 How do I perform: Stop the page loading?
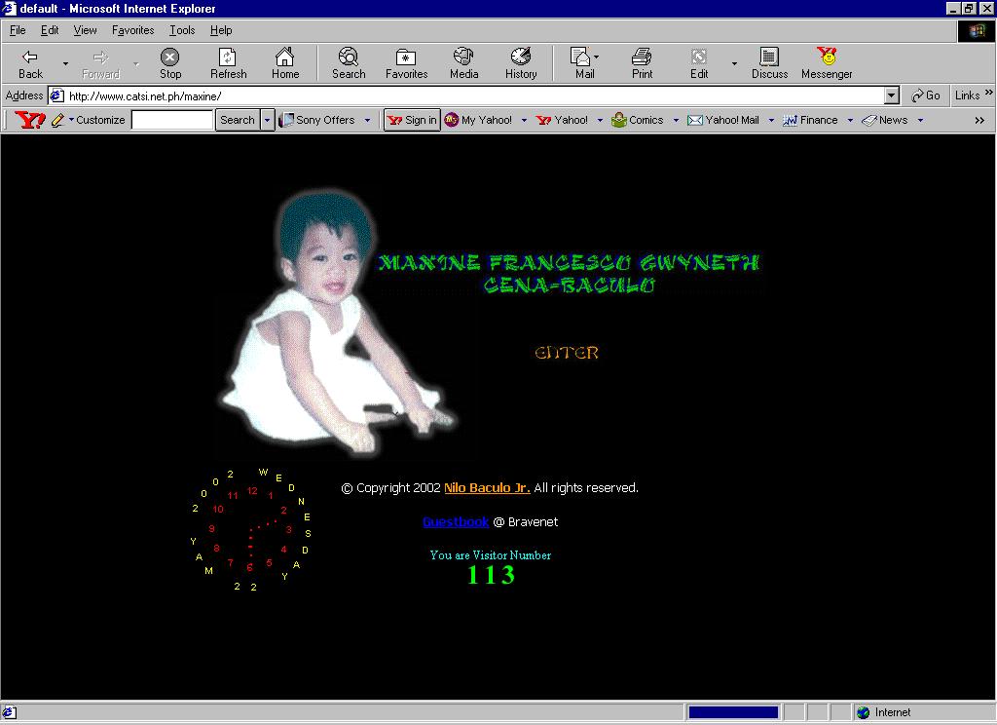click(x=169, y=63)
